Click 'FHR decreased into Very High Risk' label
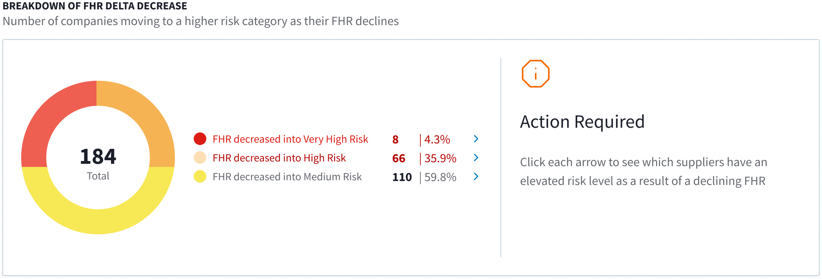 (290, 139)
